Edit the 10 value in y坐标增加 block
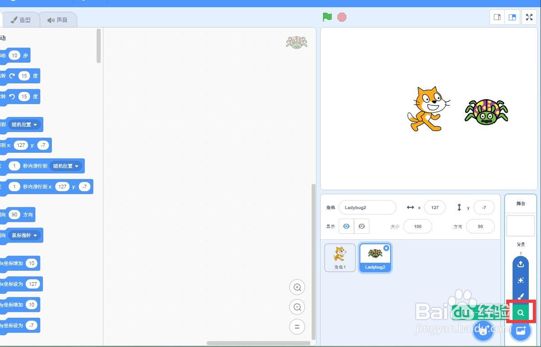541x347 pixels. coord(32,305)
